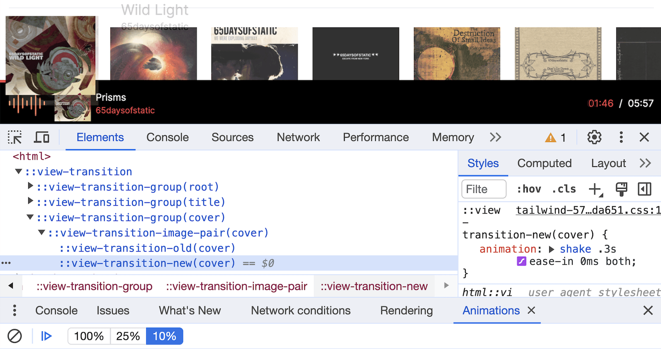Collapse the ::view-transition-image-pair(cover) node
This screenshot has width=661, height=349.
point(41,233)
